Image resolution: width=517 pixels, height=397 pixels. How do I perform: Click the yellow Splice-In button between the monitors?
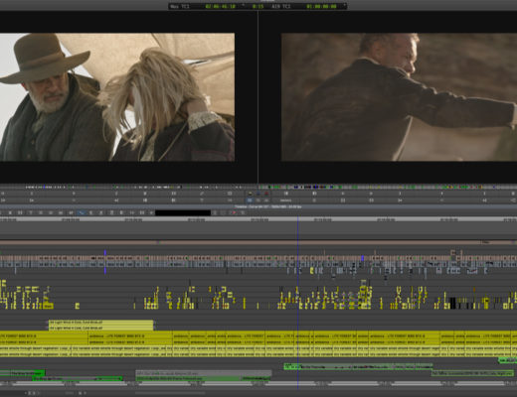250,194
